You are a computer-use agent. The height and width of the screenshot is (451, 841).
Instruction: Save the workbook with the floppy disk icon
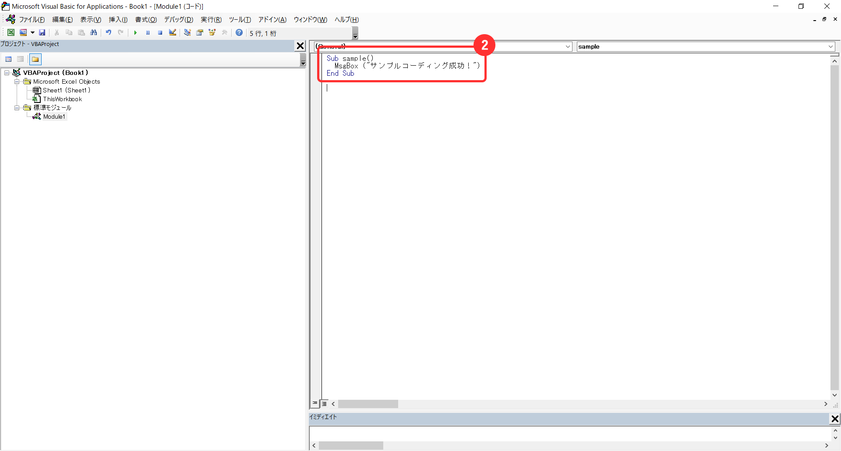[42, 32]
